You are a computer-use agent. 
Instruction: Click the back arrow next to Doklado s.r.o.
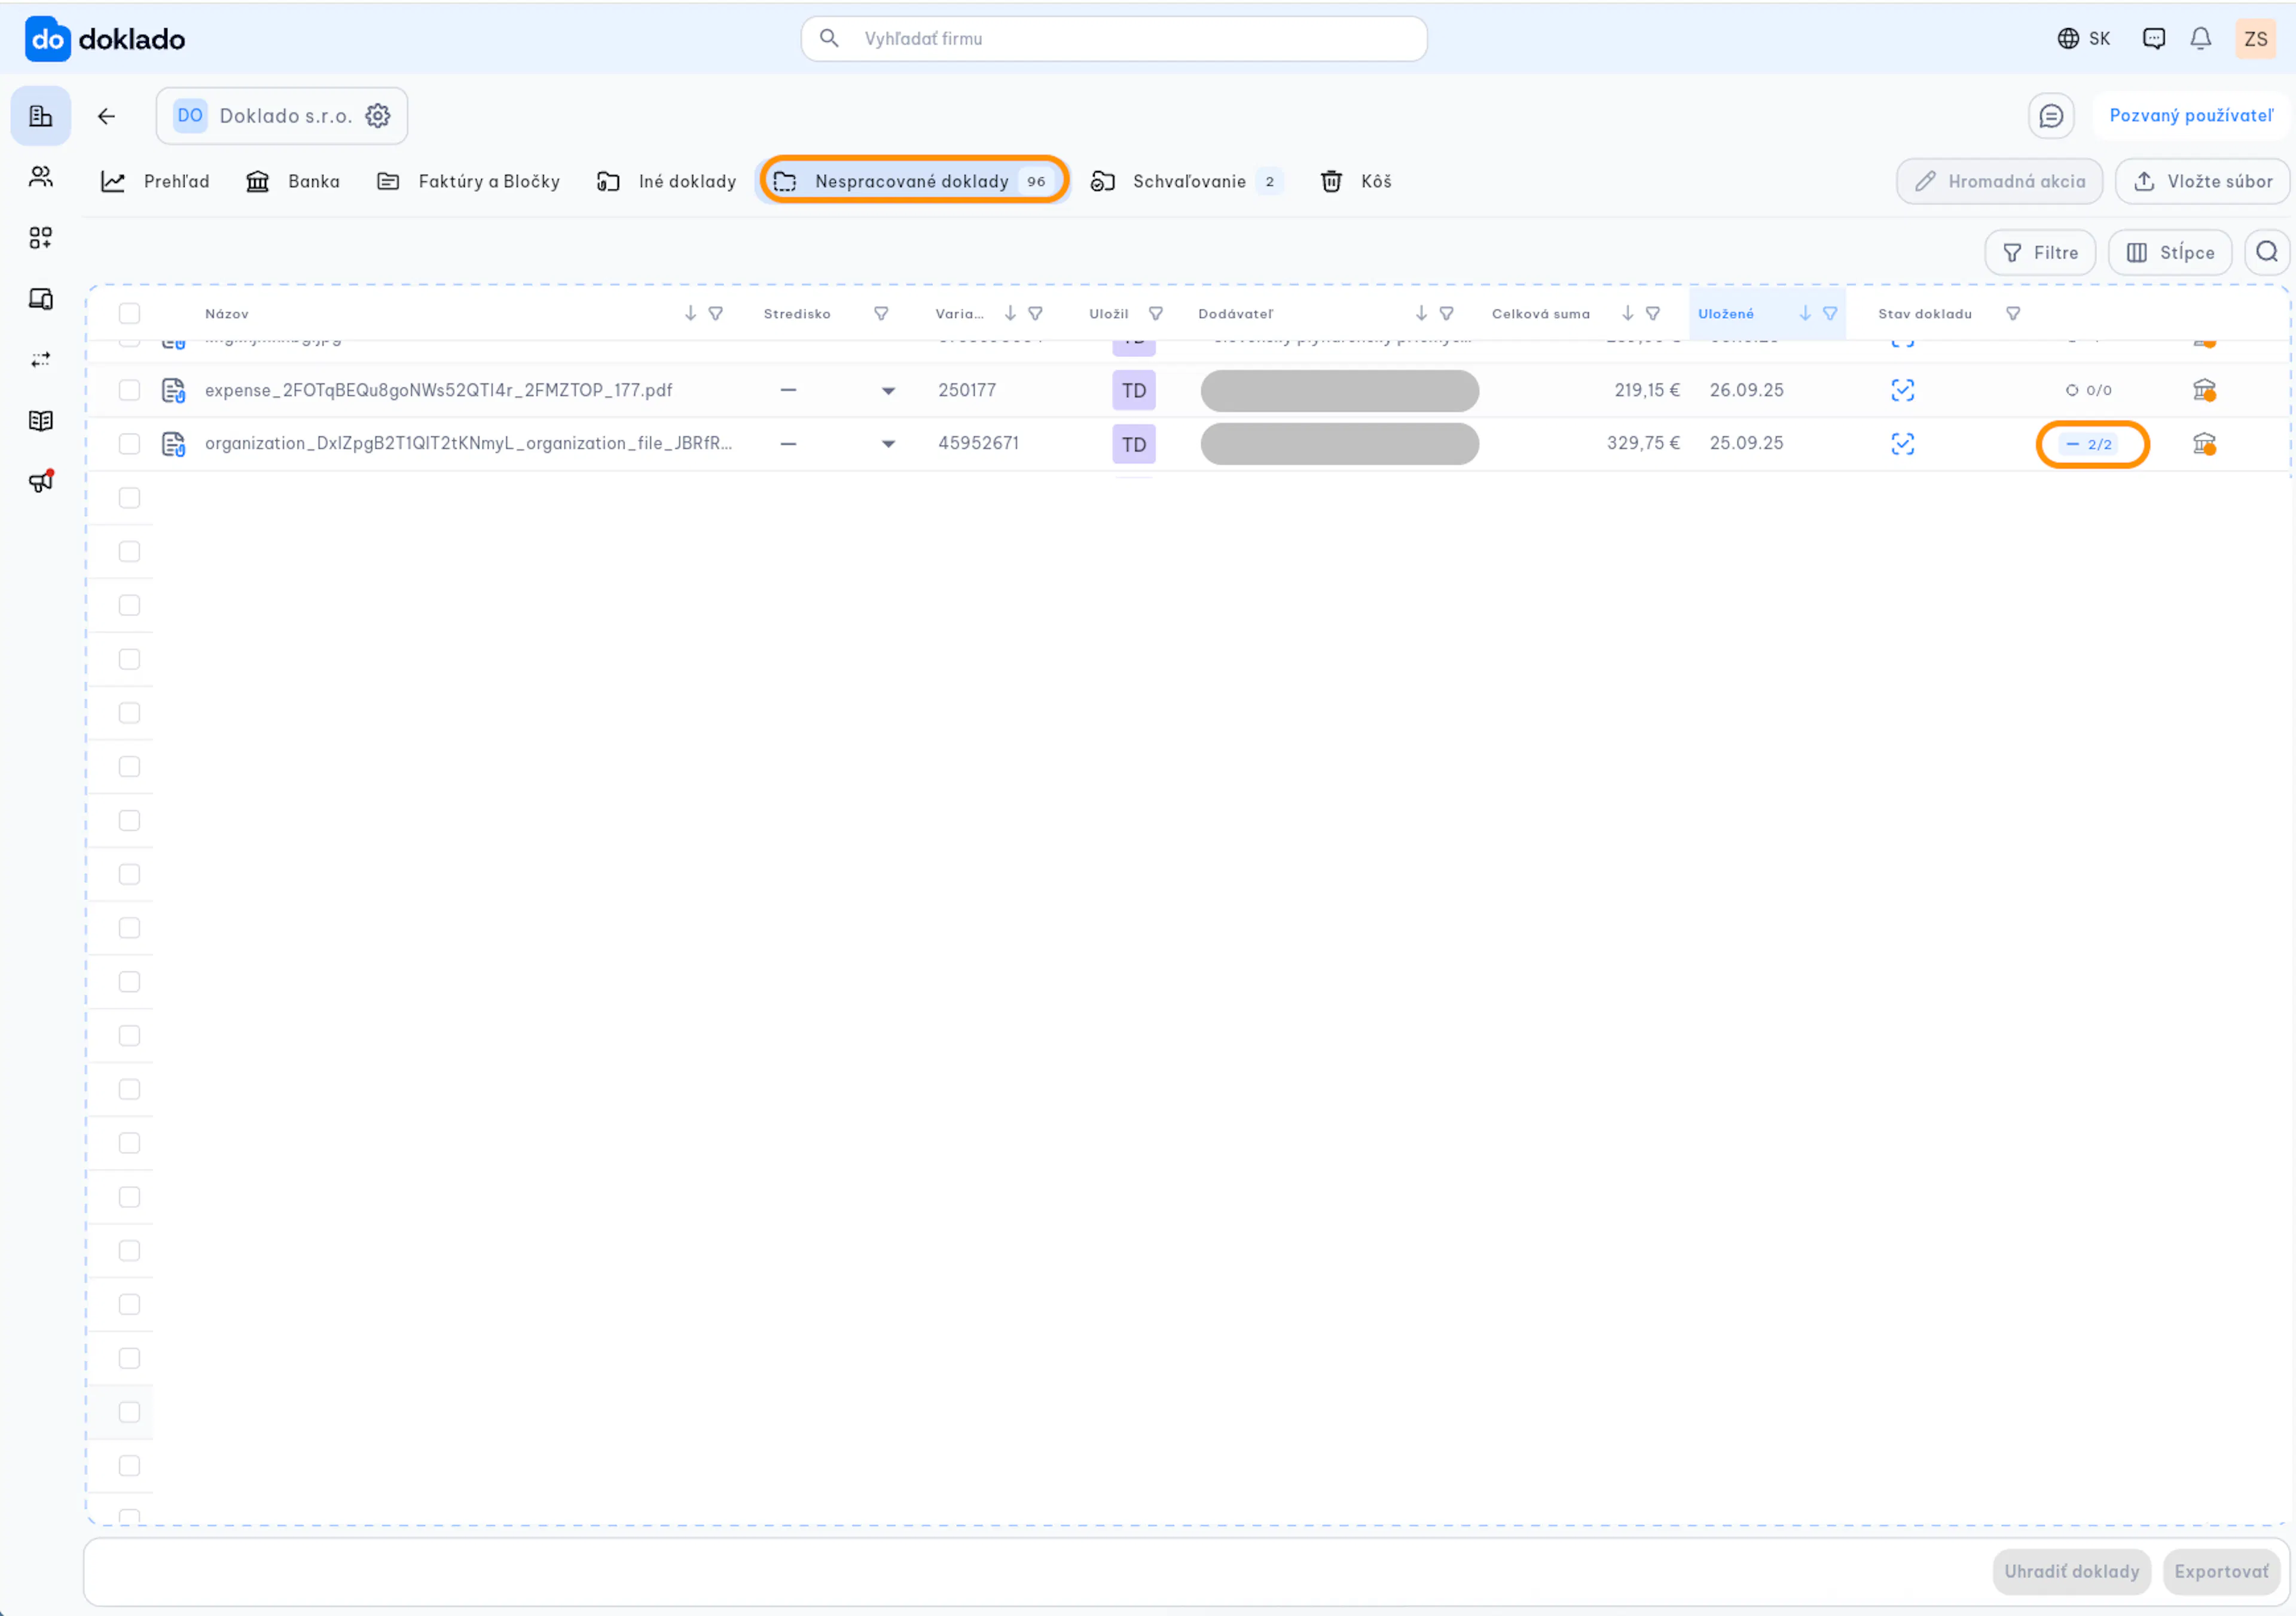107,116
